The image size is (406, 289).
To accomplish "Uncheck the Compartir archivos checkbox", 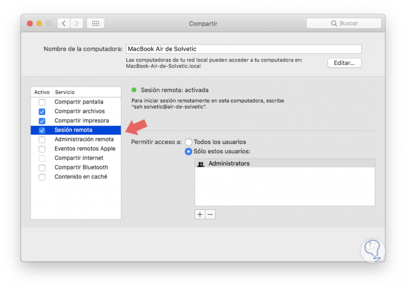I will click(x=42, y=112).
